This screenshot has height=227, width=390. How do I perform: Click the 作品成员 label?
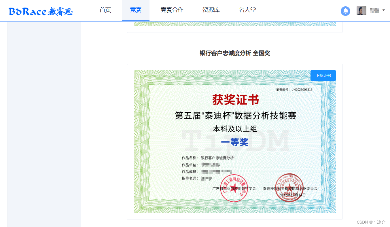pyautogui.click(x=190, y=172)
